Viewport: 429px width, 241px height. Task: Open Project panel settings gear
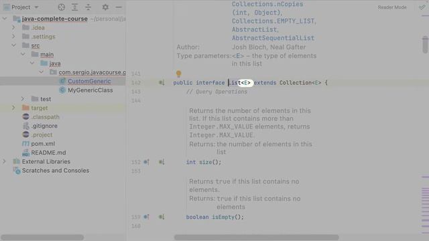coord(105,7)
